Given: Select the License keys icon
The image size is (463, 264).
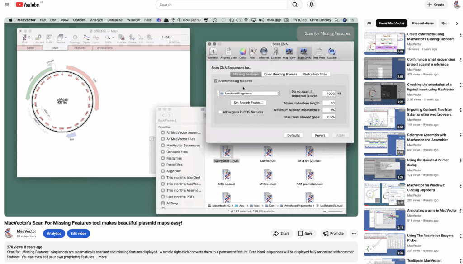Looking at the screenshot, I should (x=276, y=52).
